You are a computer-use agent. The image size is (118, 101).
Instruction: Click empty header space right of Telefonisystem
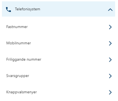pos(74,9)
